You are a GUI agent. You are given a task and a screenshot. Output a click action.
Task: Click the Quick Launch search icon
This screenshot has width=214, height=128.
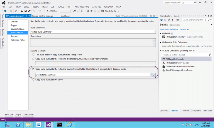pos(195,3)
